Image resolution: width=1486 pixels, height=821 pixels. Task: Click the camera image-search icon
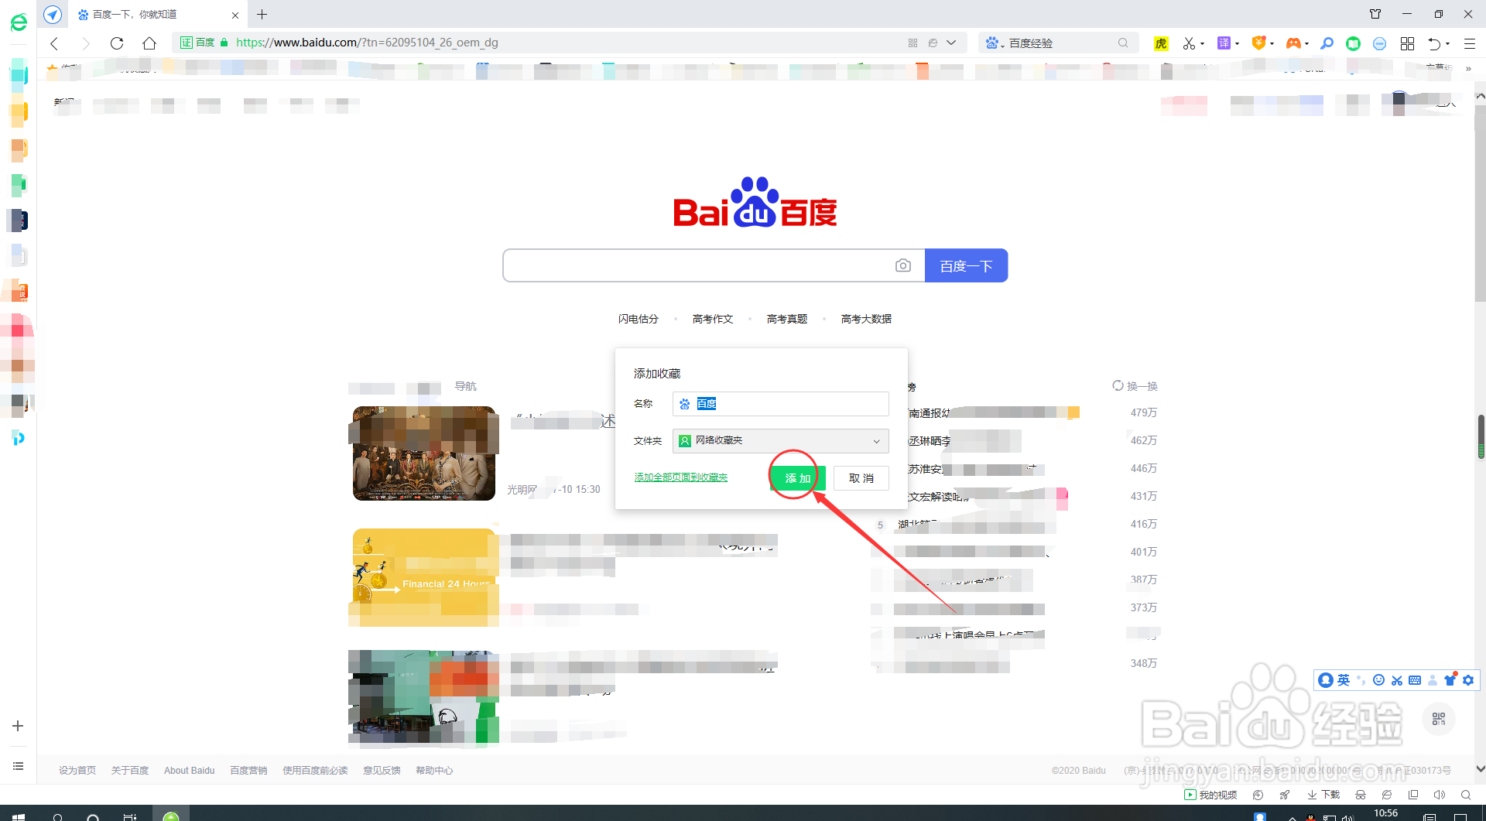(x=902, y=265)
